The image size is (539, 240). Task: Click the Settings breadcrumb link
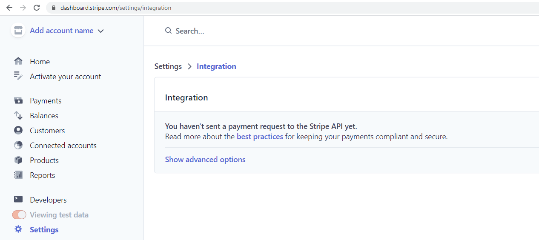168,66
